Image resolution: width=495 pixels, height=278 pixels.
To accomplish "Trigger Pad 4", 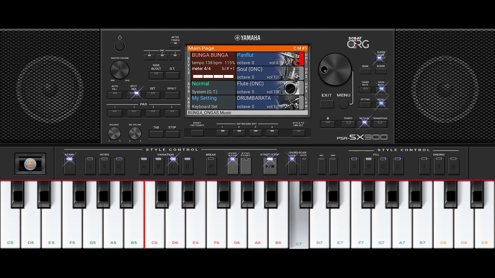I will [x=172, y=113].
